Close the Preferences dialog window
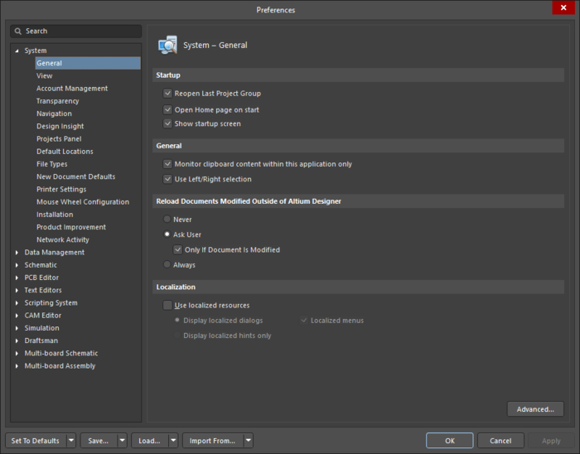This screenshot has height=454, width=580. point(565,9)
